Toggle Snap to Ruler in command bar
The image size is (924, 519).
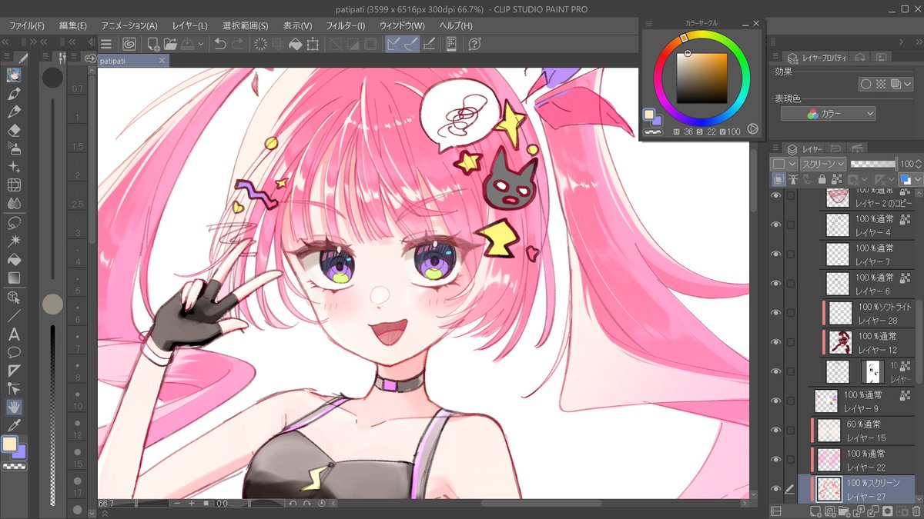click(394, 44)
